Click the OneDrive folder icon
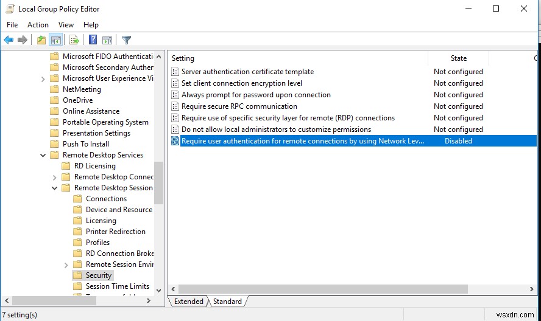 point(54,100)
